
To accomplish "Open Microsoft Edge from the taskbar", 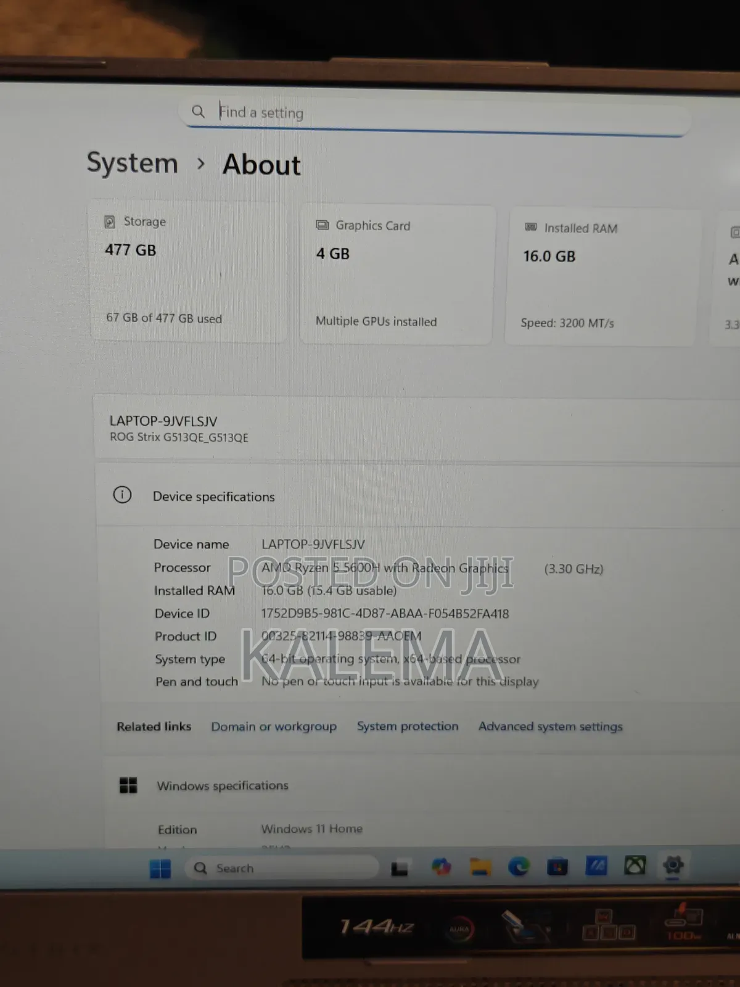I will click(x=519, y=867).
